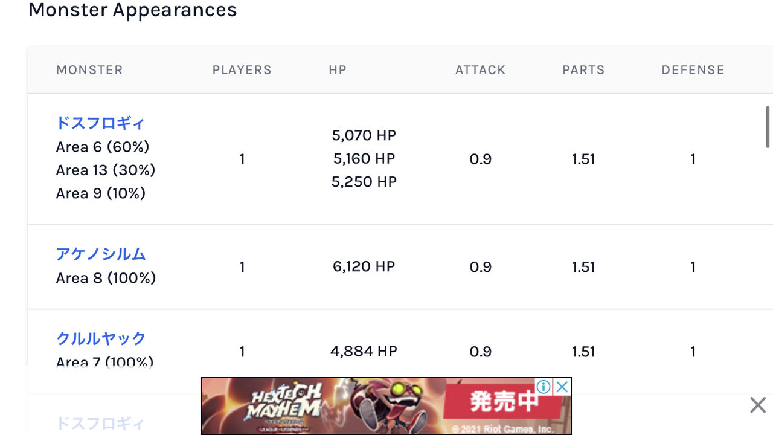This screenshot has width=773, height=435.
Task: Click the table's vertical scrollbar thumb
Action: [768, 127]
